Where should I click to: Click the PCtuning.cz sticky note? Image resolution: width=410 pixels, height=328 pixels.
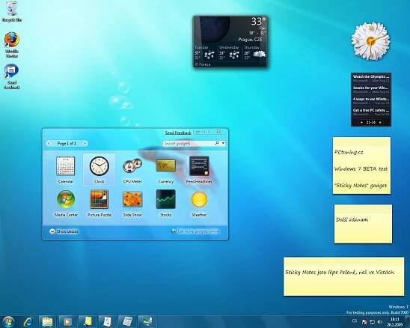pyautogui.click(x=361, y=165)
